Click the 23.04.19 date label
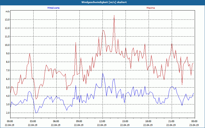The width and height of the screenshot is (205, 128). tap(194, 125)
